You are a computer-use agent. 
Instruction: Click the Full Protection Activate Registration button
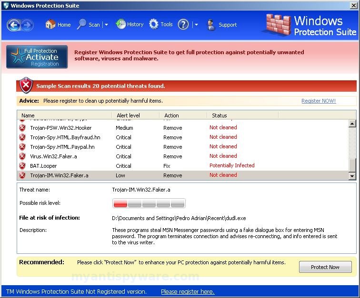37,57
